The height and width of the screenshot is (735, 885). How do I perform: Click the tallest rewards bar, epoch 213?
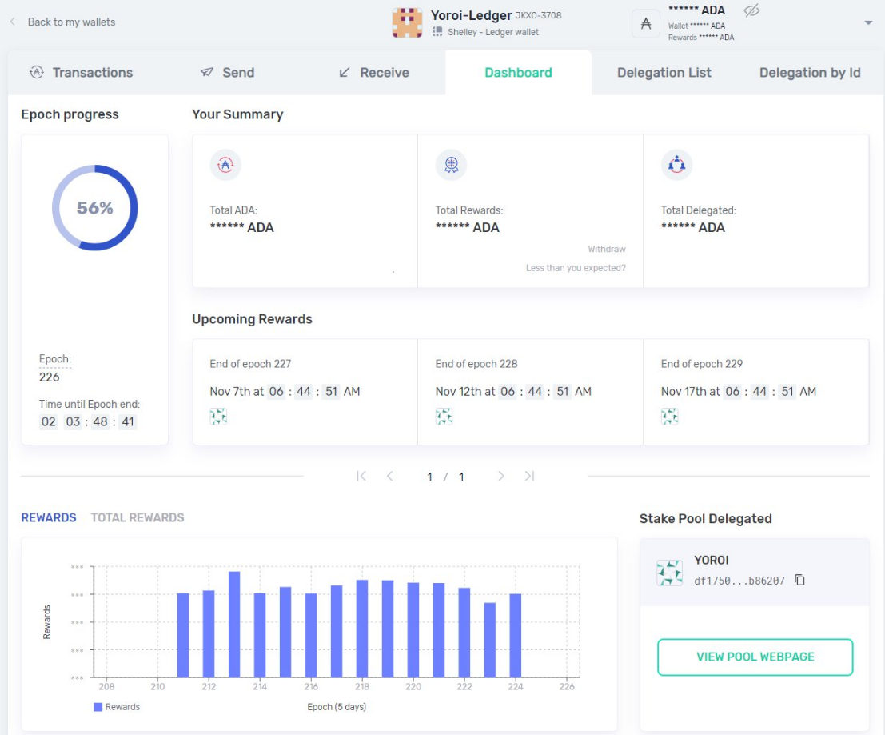point(234,625)
